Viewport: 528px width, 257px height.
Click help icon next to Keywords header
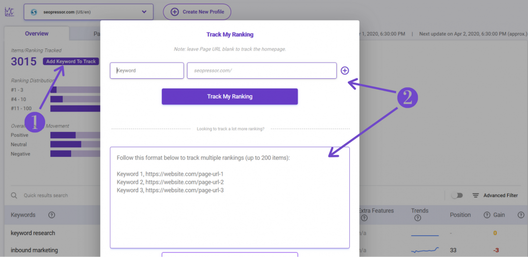52,215
